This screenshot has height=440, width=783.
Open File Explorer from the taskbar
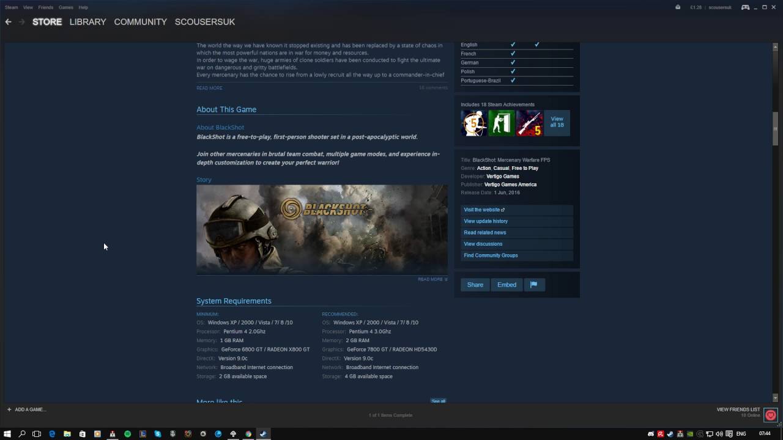pos(67,434)
